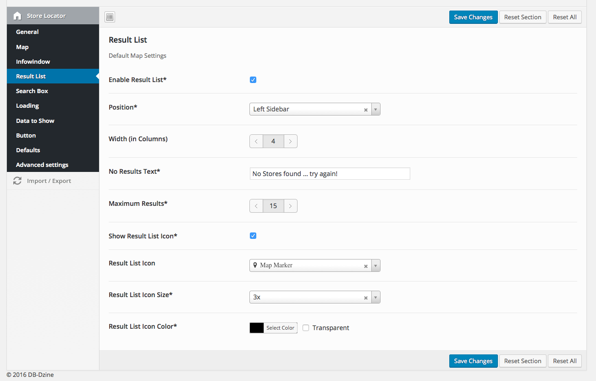
Task: Click into the No Results Text field
Action: 330,174
